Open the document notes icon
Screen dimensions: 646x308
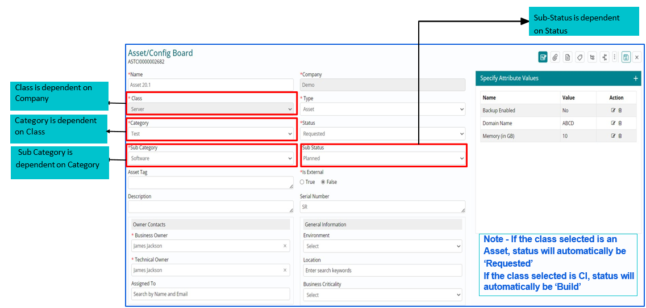coord(568,57)
